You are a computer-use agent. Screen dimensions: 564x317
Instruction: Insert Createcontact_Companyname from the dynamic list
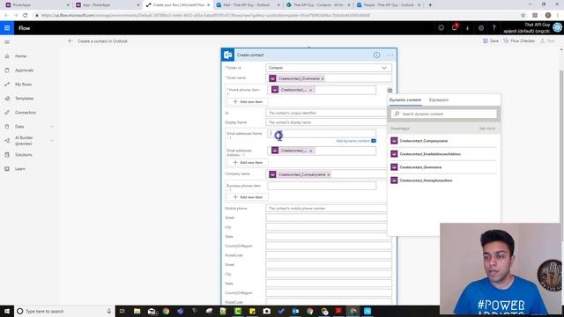(443, 141)
